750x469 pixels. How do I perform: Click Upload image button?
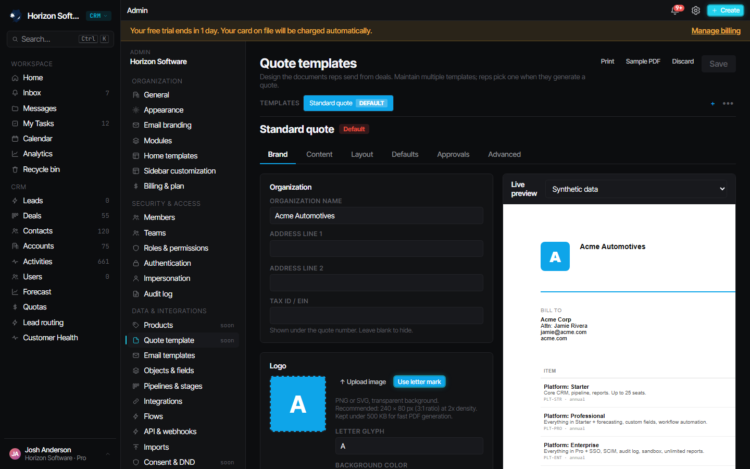tap(362, 382)
